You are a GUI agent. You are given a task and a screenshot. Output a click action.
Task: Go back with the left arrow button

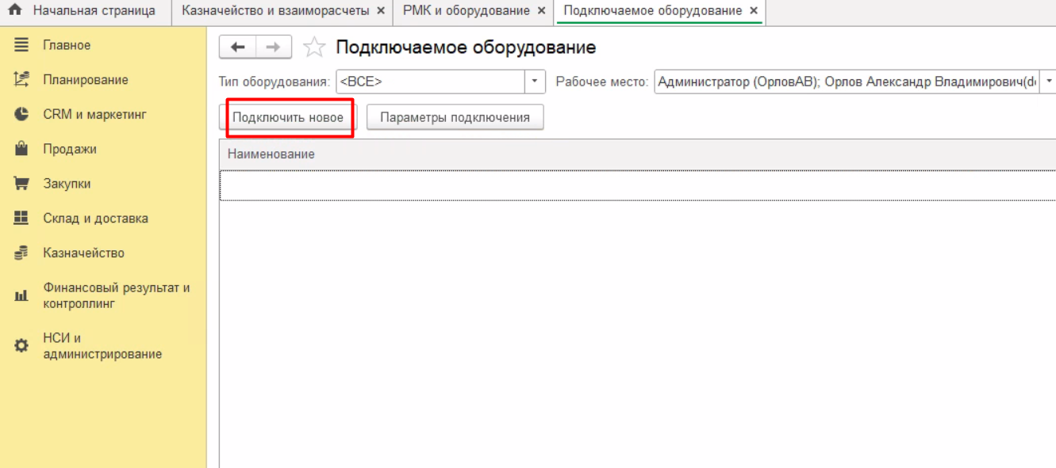(x=237, y=48)
